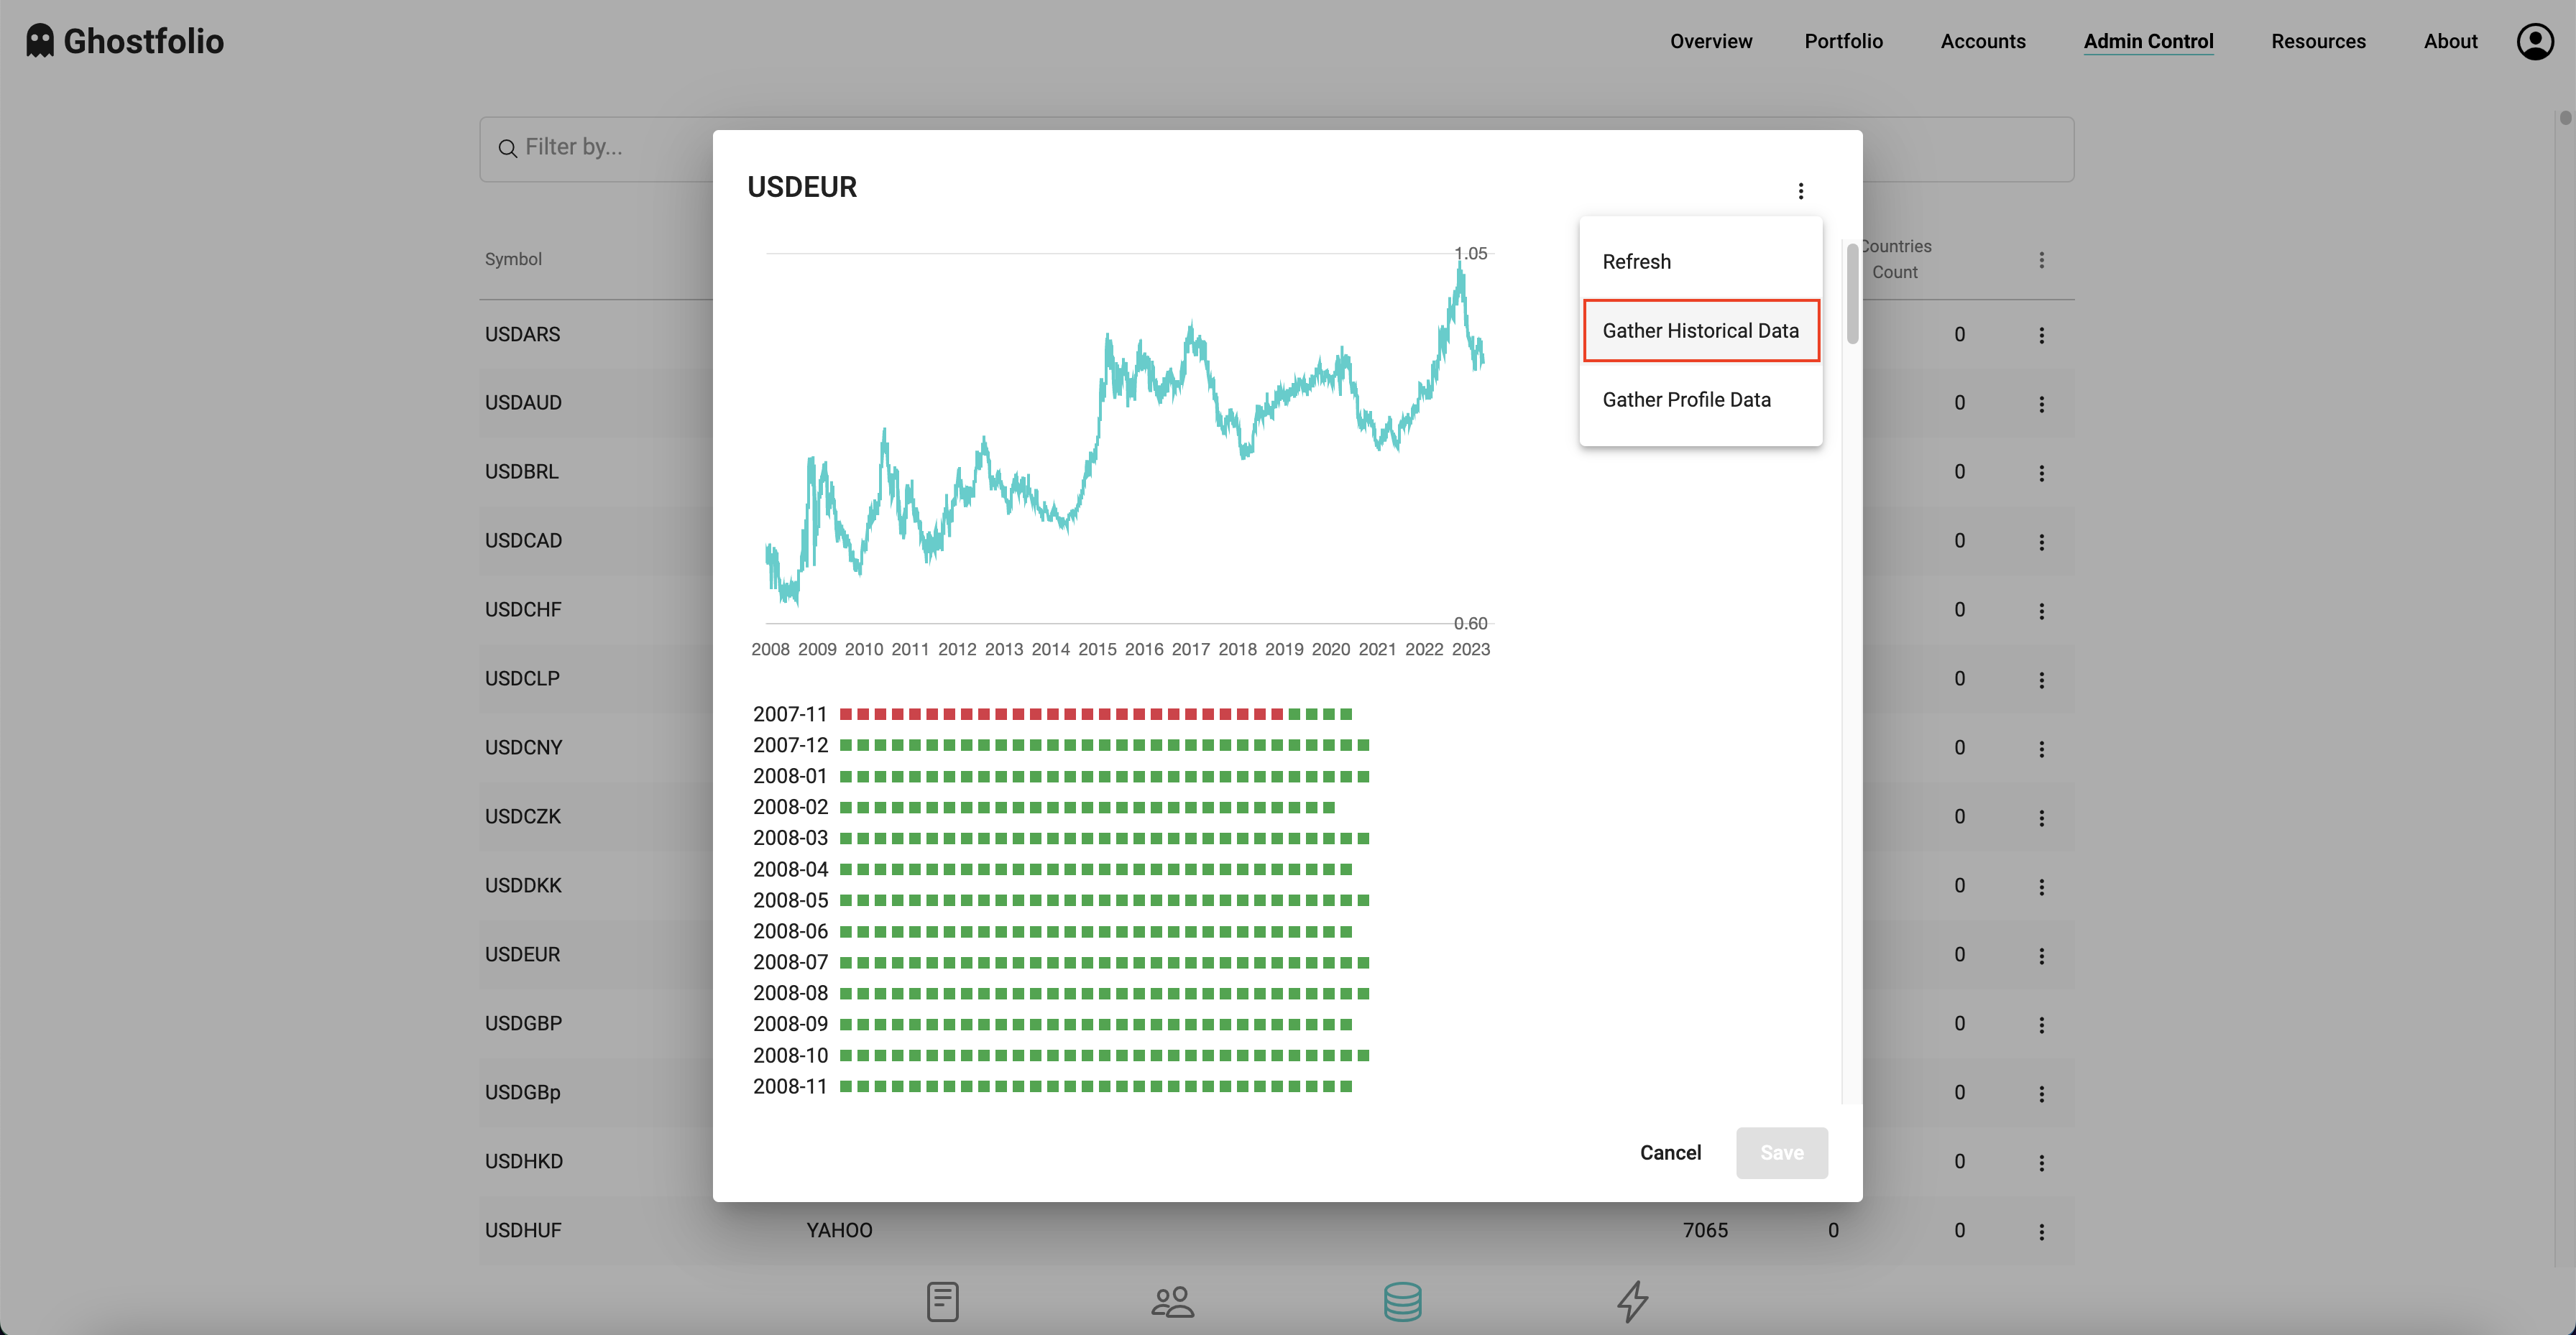The width and height of the screenshot is (2576, 1335).
Task: Click the three-dot icon beside USDCHF
Action: click(x=2042, y=610)
